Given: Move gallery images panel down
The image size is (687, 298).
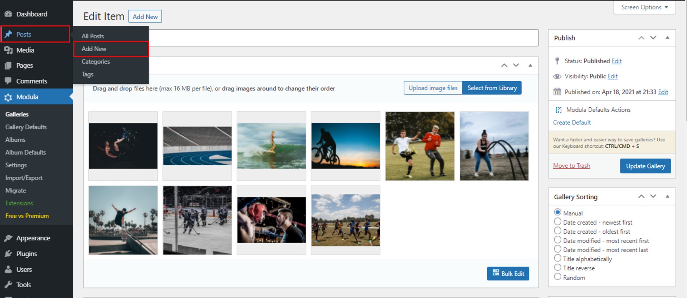Looking at the screenshot, I should (x=516, y=65).
